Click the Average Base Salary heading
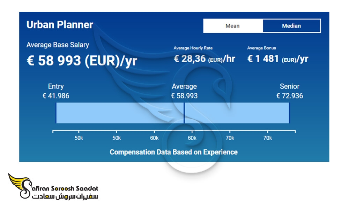 point(58,45)
